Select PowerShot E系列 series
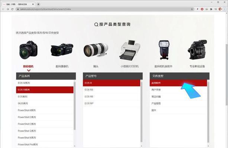228x148 pixels. pyautogui.click(x=45, y=124)
